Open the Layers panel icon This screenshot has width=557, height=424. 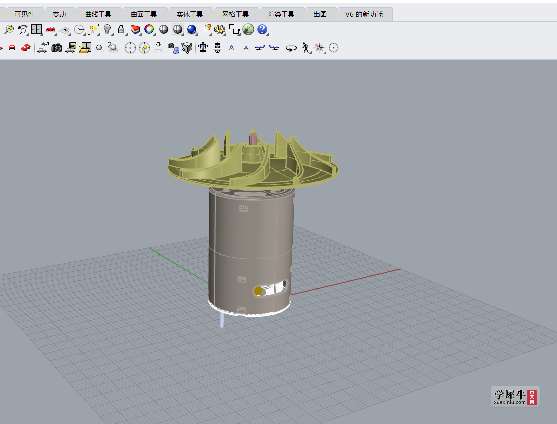135,30
